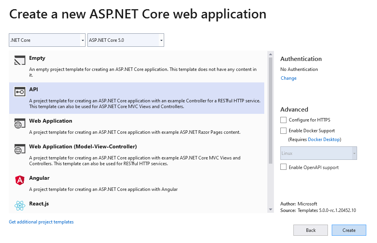Check the Enable OpenAPI support box
377x243 pixels.
(x=283, y=167)
